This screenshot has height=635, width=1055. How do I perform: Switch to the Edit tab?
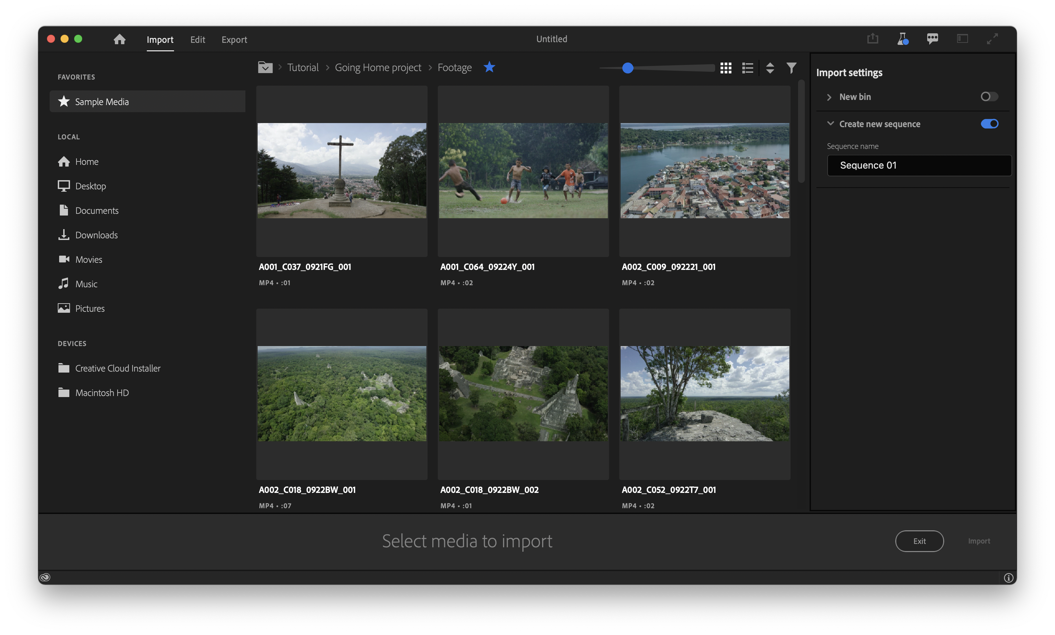click(x=197, y=39)
